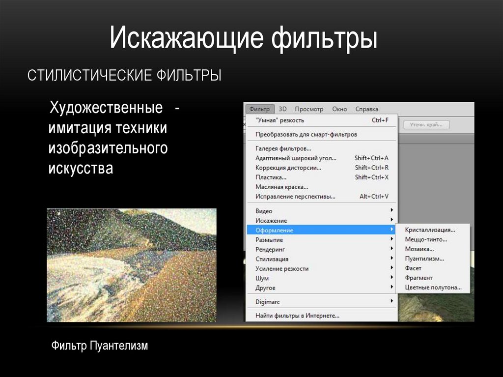Expand the Видео submenu
Image resolution: width=503 pixels, height=377 pixels.
click(x=322, y=211)
